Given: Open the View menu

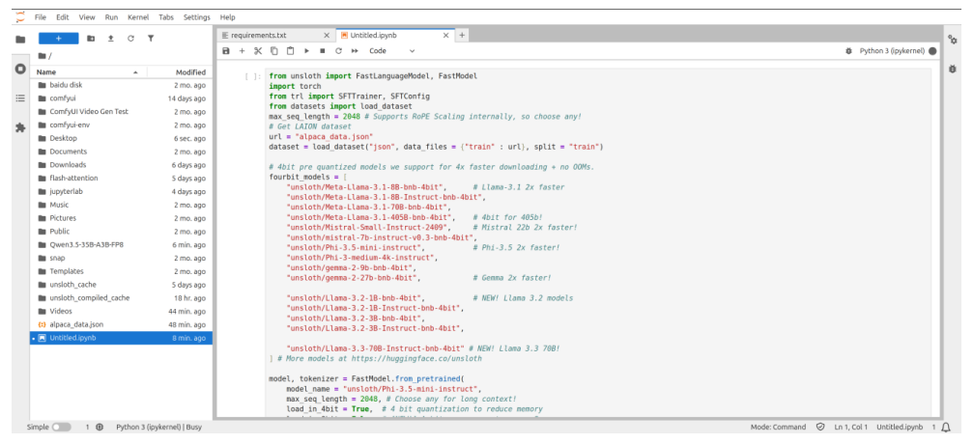Looking at the screenshot, I should point(87,17).
